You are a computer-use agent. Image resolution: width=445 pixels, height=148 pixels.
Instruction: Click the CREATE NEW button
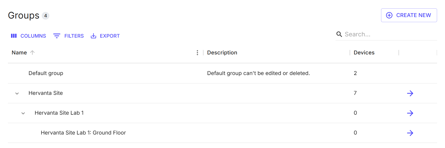point(409,15)
